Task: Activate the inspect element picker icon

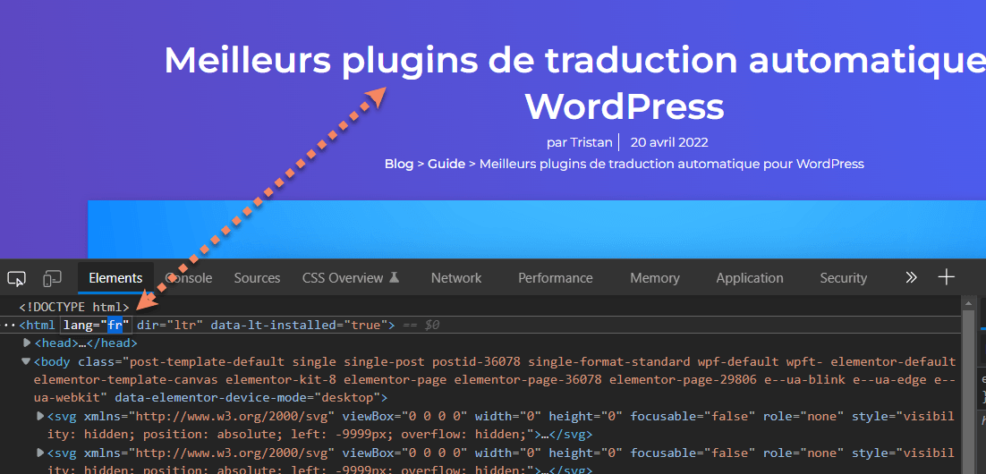Action: point(16,278)
